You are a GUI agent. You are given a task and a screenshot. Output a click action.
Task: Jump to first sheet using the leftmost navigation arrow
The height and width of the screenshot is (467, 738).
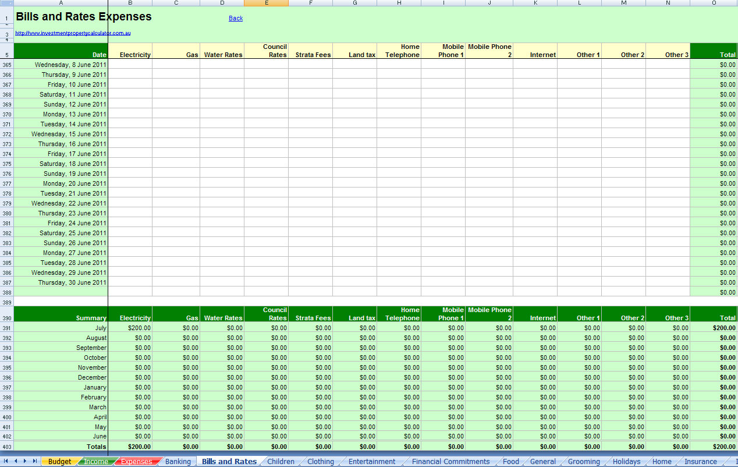tap(5, 461)
